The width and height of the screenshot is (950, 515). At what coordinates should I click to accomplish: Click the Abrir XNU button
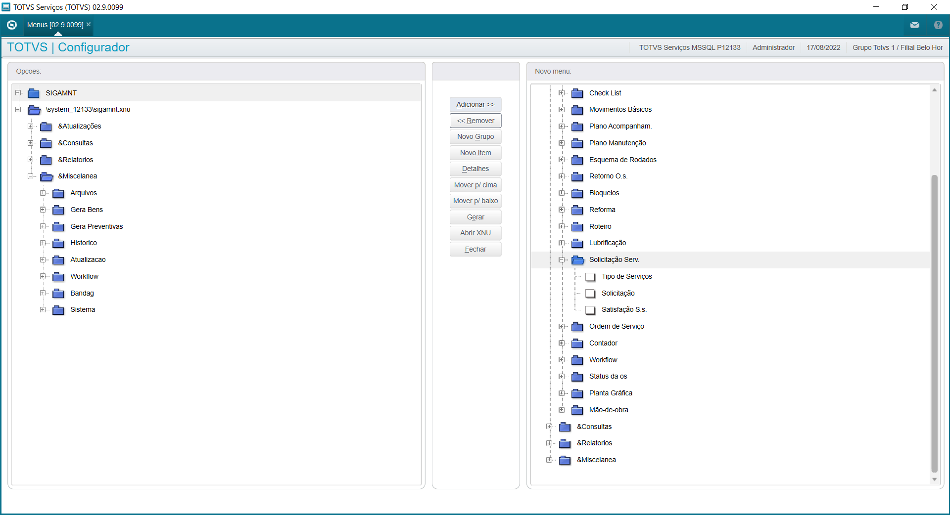pyautogui.click(x=475, y=233)
